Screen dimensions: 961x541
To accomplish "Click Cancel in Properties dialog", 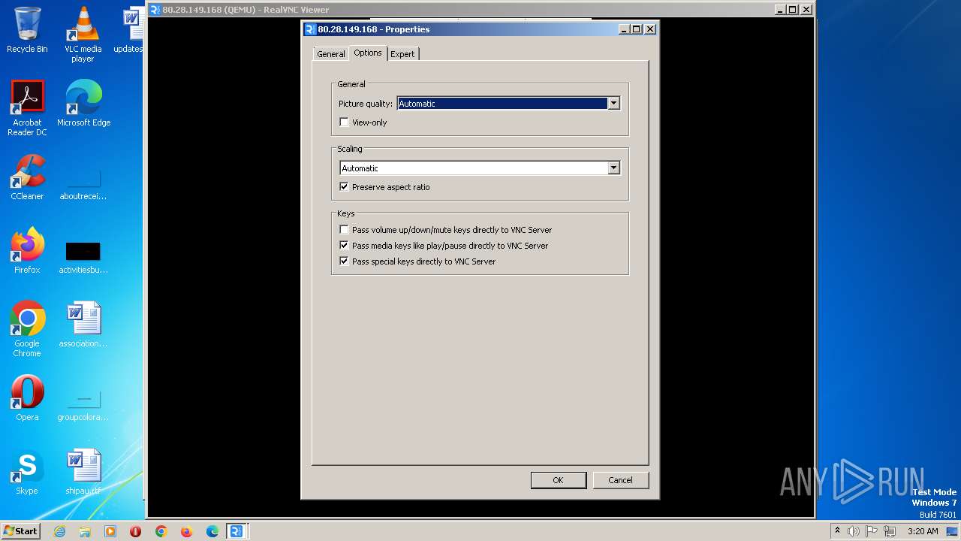I will tap(620, 480).
